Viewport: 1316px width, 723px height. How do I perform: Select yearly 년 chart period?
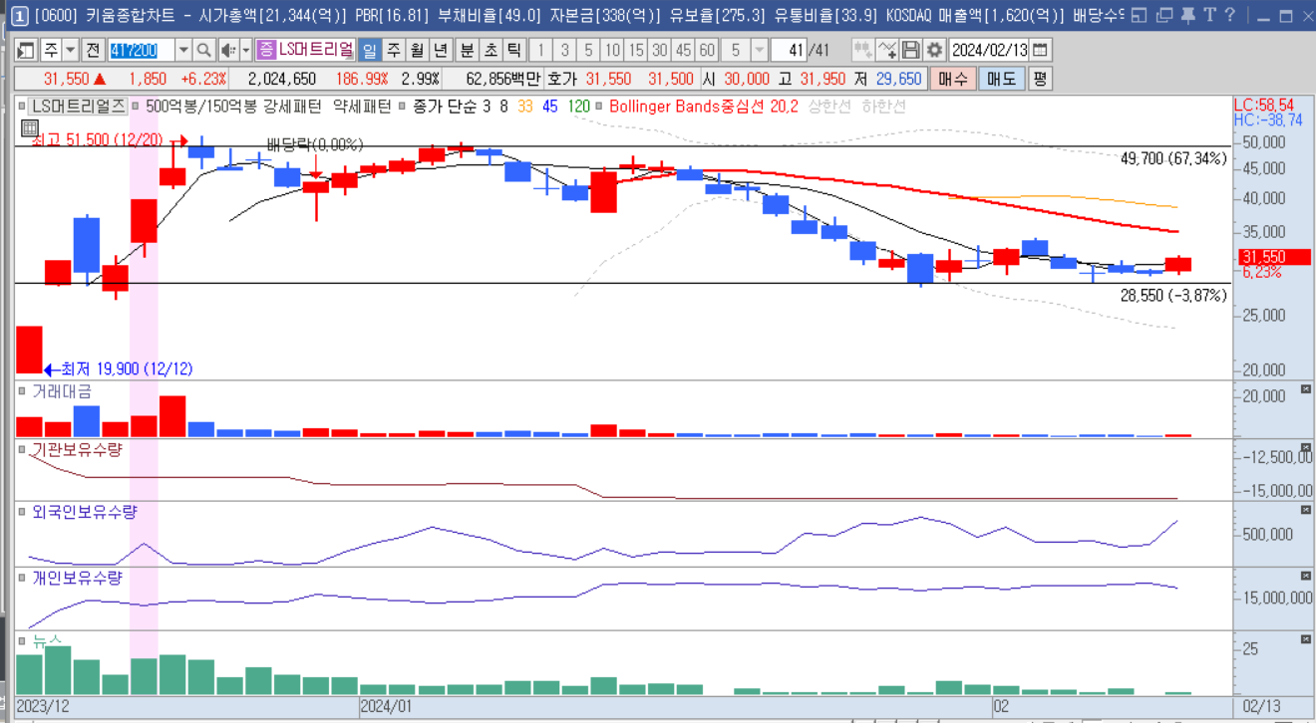(441, 50)
